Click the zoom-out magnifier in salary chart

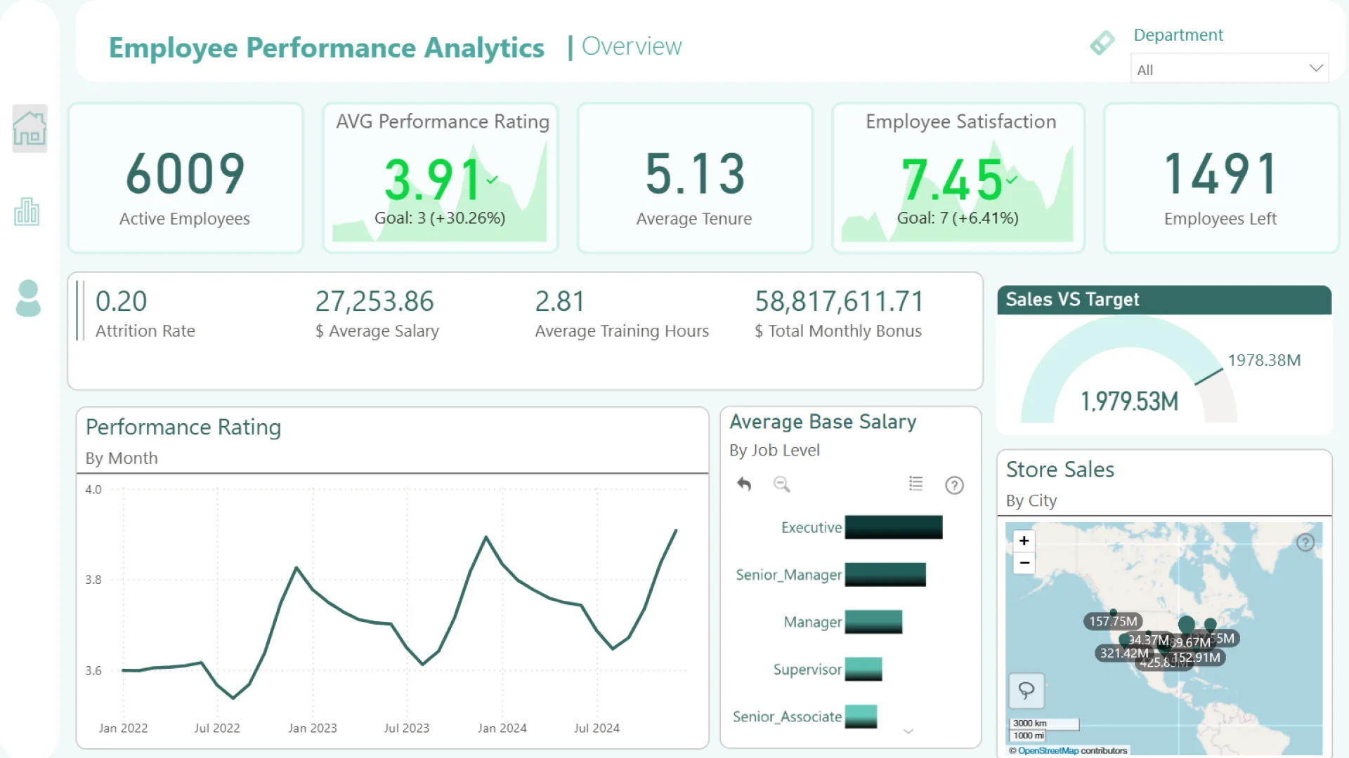coord(781,484)
